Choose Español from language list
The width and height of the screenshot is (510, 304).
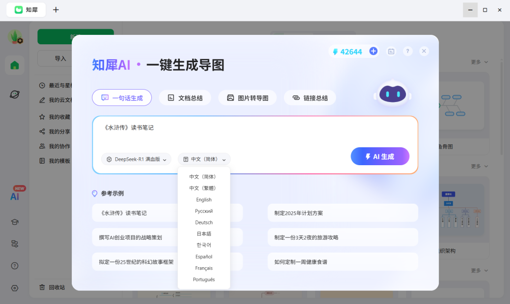click(x=204, y=257)
